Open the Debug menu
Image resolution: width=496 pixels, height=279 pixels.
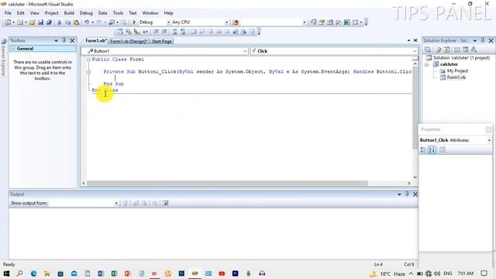86,13
